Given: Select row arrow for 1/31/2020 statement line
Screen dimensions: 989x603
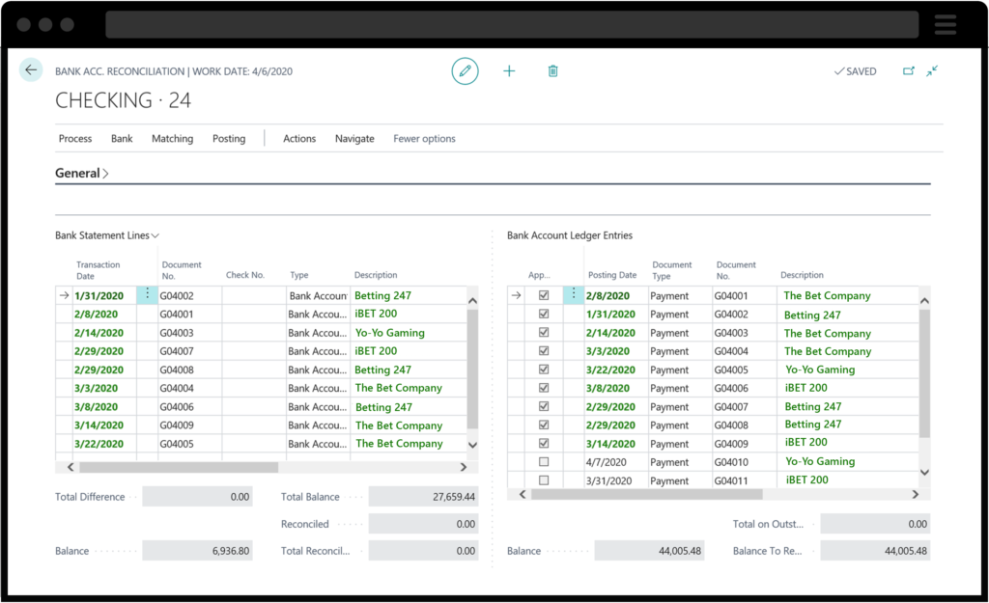Looking at the screenshot, I should [x=64, y=295].
